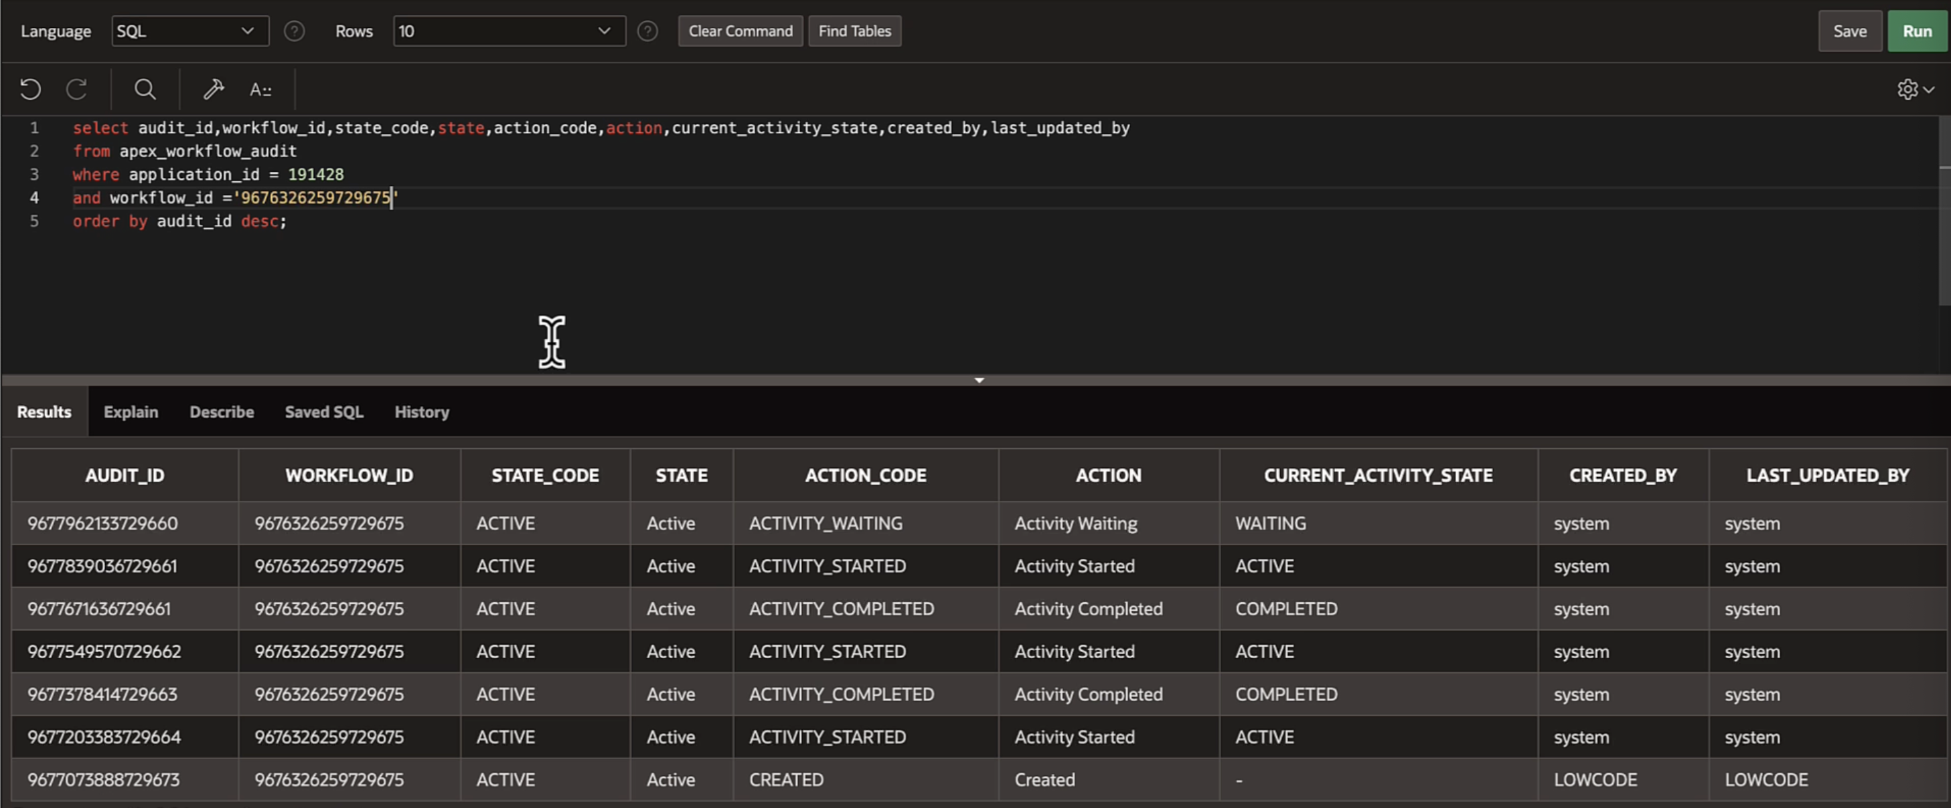
Task: Open the Find magnifier tool
Action: click(145, 89)
